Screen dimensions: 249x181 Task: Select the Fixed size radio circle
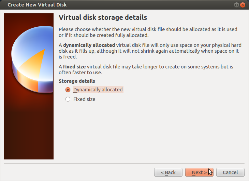coord(68,99)
